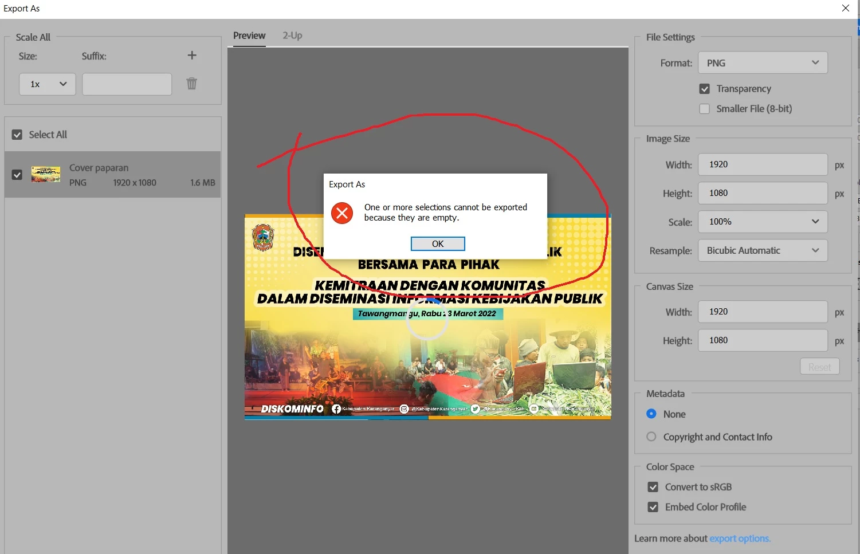Image resolution: width=860 pixels, height=554 pixels.
Task: Add a new scale size with plus icon
Action: (x=192, y=56)
